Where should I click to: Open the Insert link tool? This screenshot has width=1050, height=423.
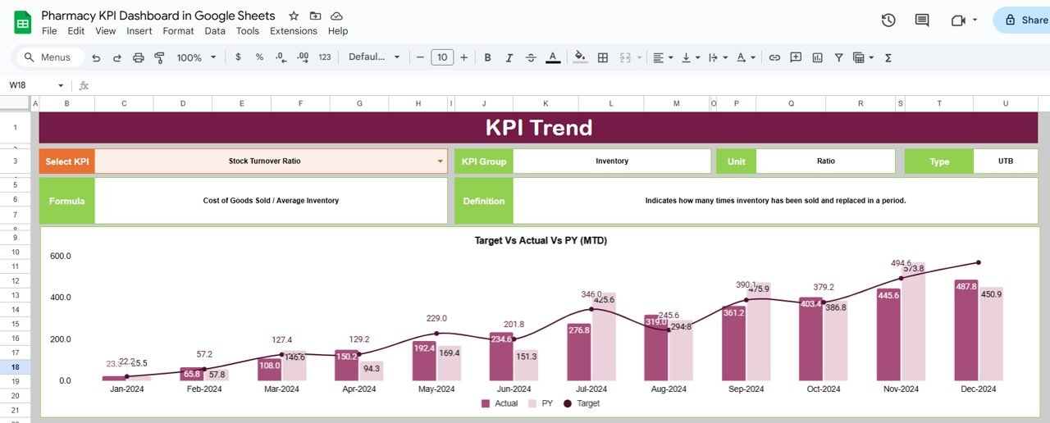coord(774,57)
